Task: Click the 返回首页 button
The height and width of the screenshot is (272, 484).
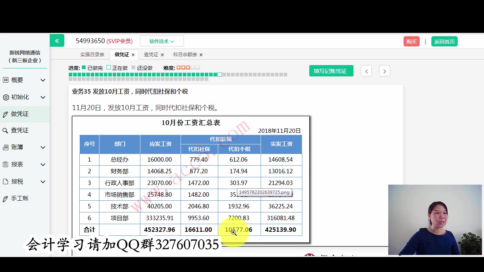Action: coord(444,42)
